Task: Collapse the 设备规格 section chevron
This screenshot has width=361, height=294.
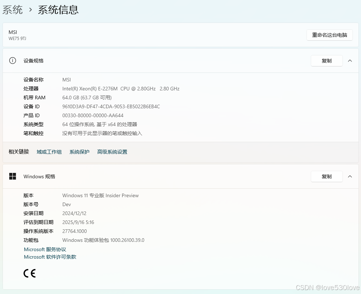Action: pos(350,61)
